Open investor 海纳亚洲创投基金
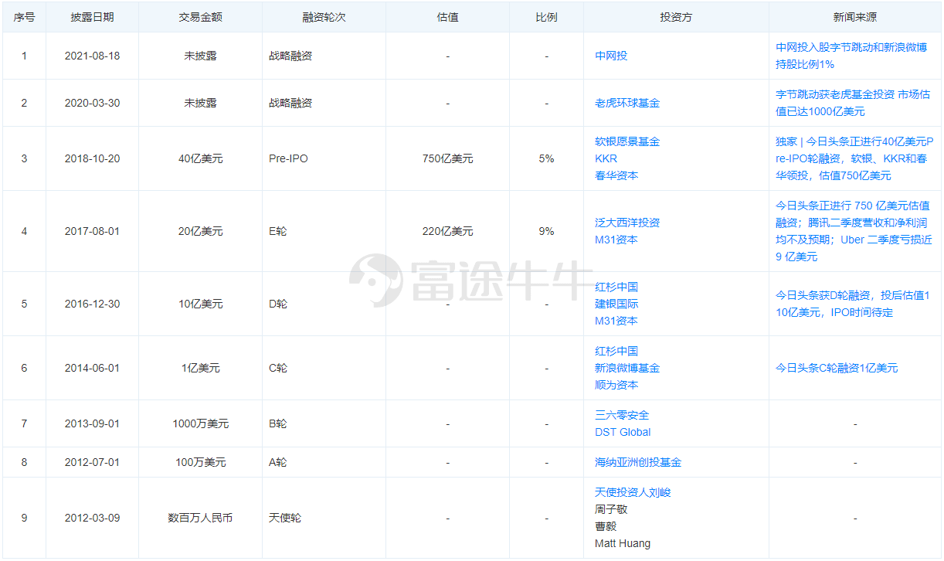944x561 pixels. [638, 462]
